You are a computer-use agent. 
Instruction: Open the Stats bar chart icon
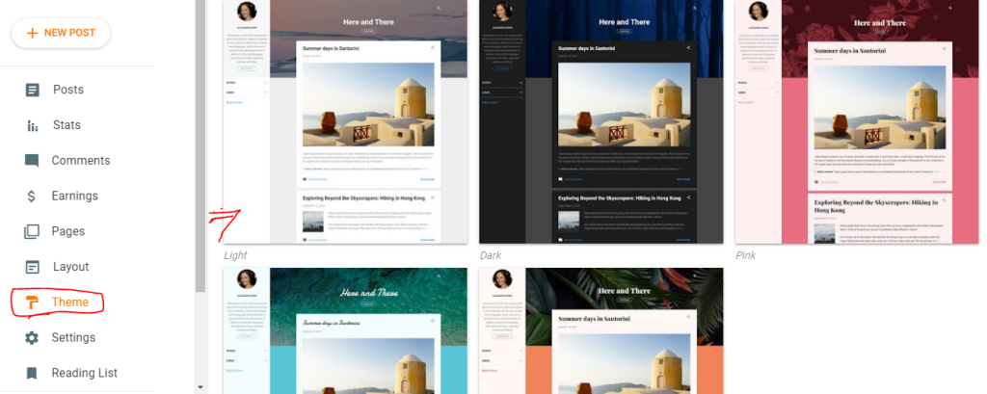(32, 125)
